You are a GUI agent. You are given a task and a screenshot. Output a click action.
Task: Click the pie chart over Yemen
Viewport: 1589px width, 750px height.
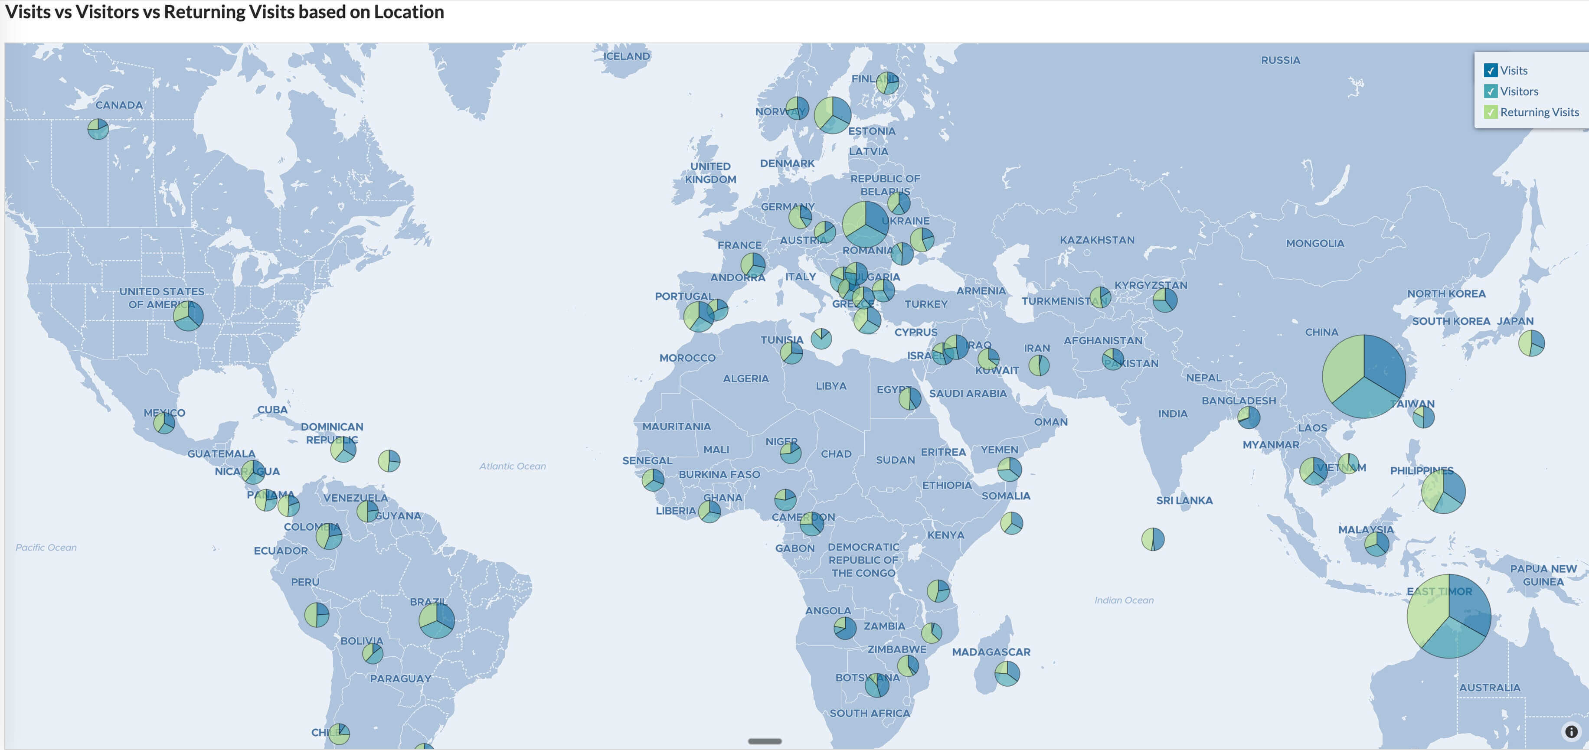click(x=1009, y=470)
